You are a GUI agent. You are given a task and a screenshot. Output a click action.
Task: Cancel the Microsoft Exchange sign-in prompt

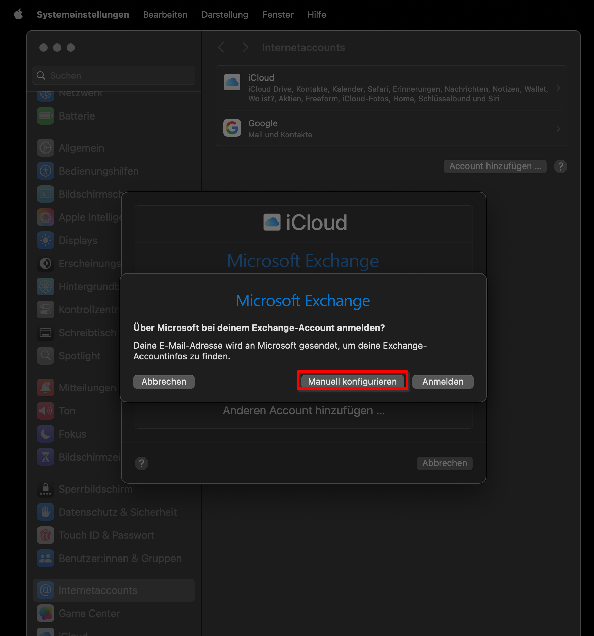pyautogui.click(x=164, y=382)
